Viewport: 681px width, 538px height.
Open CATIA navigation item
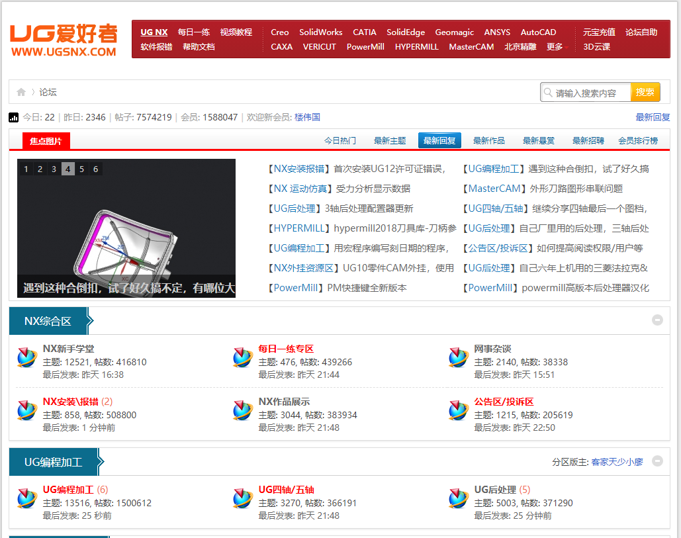click(x=365, y=32)
